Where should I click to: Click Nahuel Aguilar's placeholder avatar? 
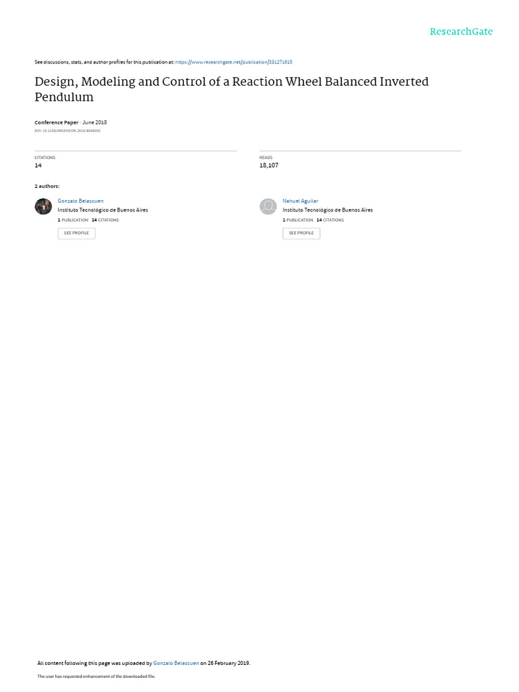coord(268,207)
